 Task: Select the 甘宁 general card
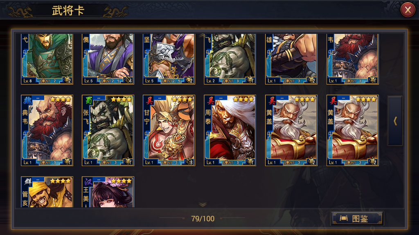[169, 130]
